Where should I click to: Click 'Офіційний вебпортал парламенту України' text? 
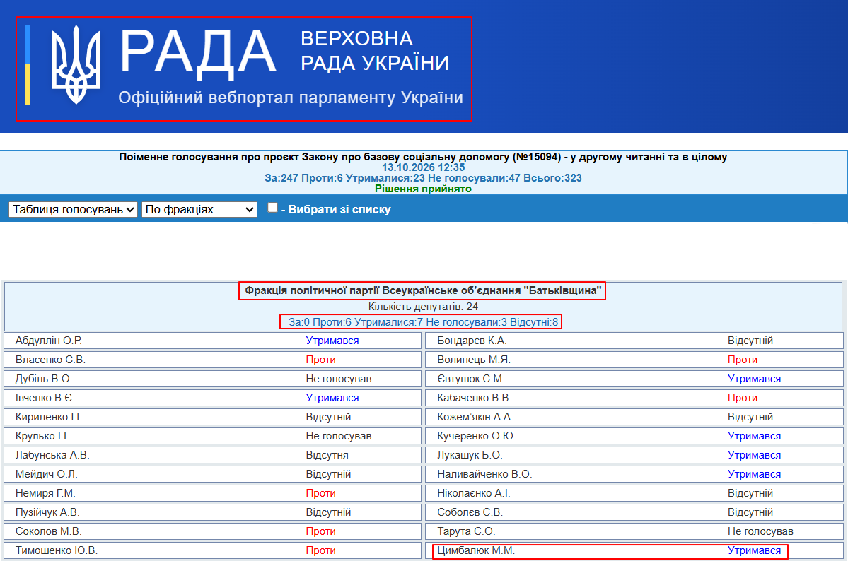click(x=291, y=98)
